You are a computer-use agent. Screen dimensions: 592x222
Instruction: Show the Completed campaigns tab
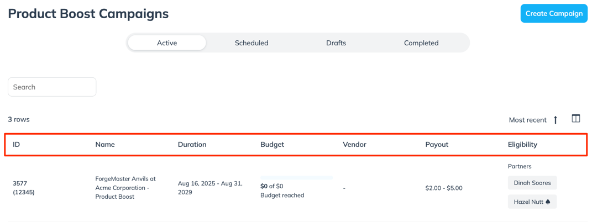(x=421, y=43)
